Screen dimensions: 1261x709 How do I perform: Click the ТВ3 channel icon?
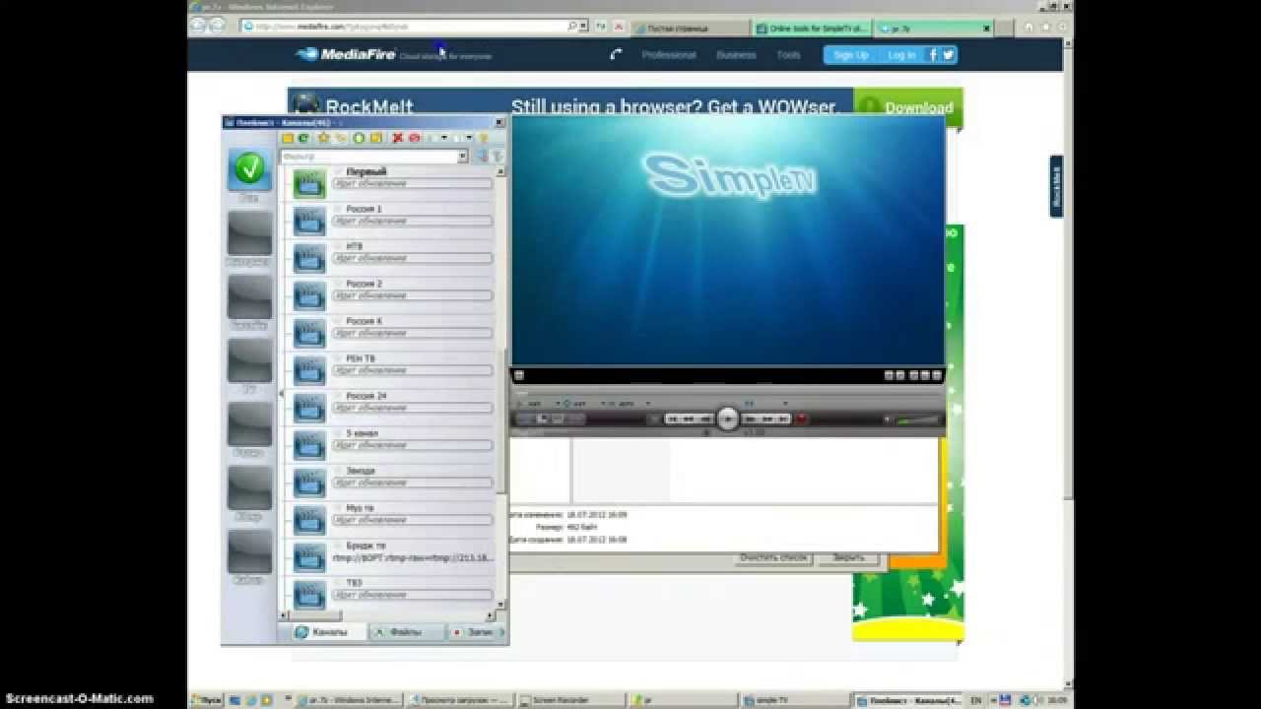[x=309, y=595]
